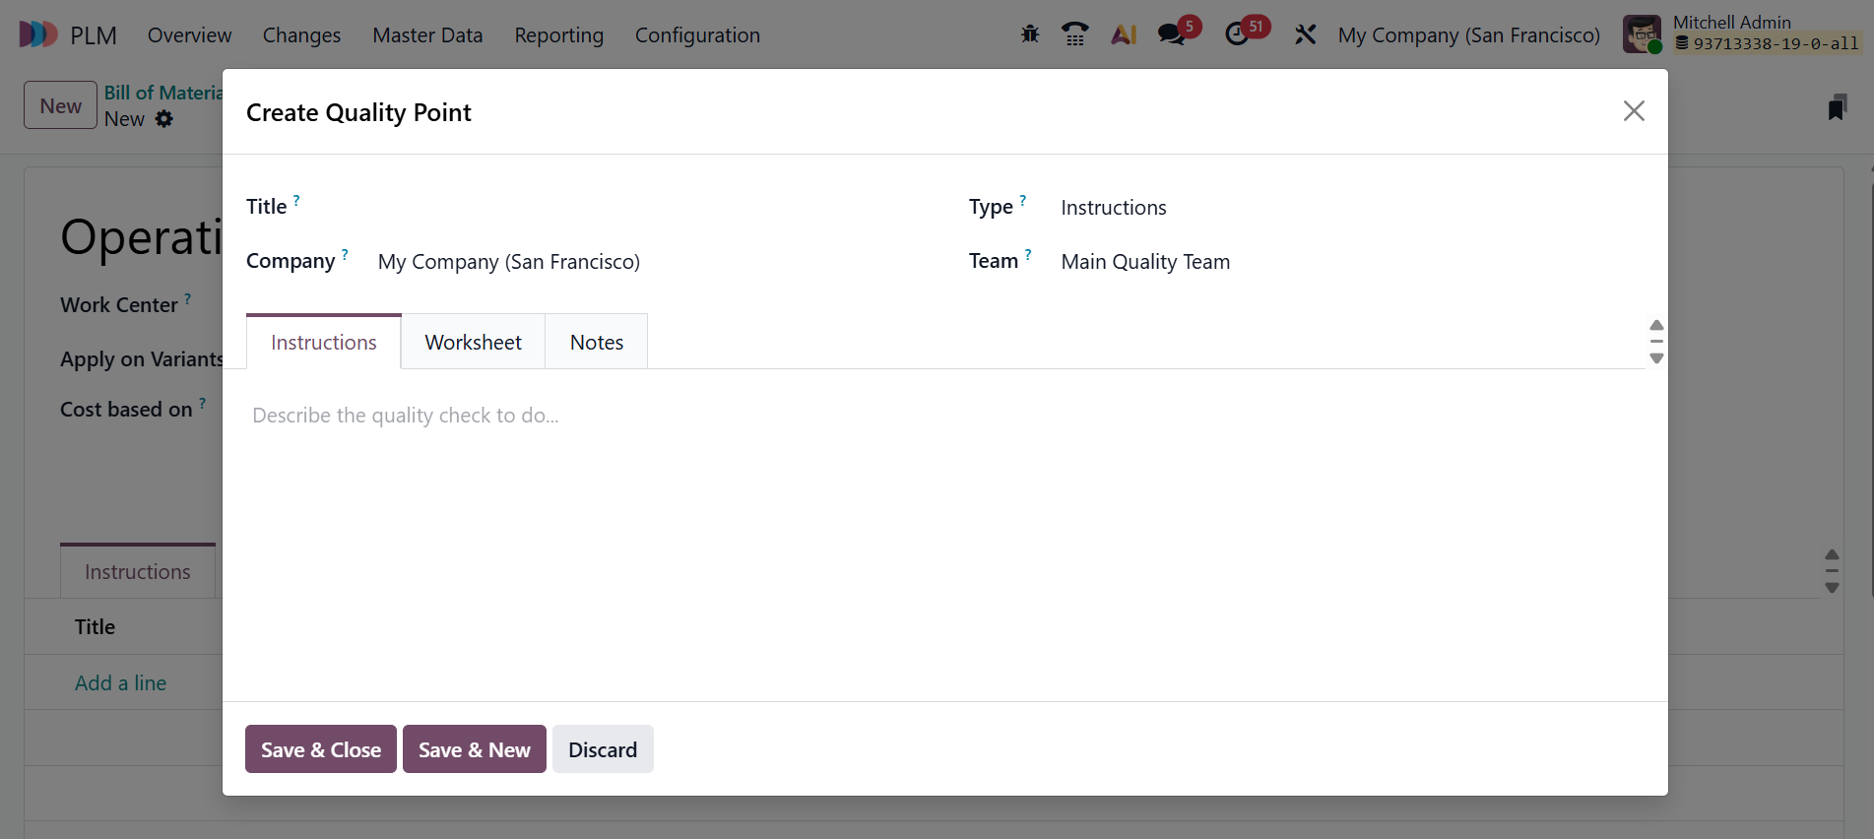The height and width of the screenshot is (839, 1874).
Task: Close the Create Quality Point dialog
Action: pyautogui.click(x=1634, y=111)
